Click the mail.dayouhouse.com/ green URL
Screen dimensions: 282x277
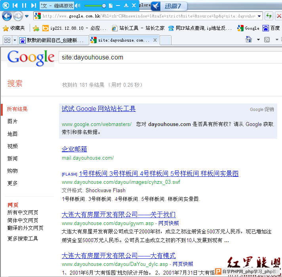click(88, 158)
